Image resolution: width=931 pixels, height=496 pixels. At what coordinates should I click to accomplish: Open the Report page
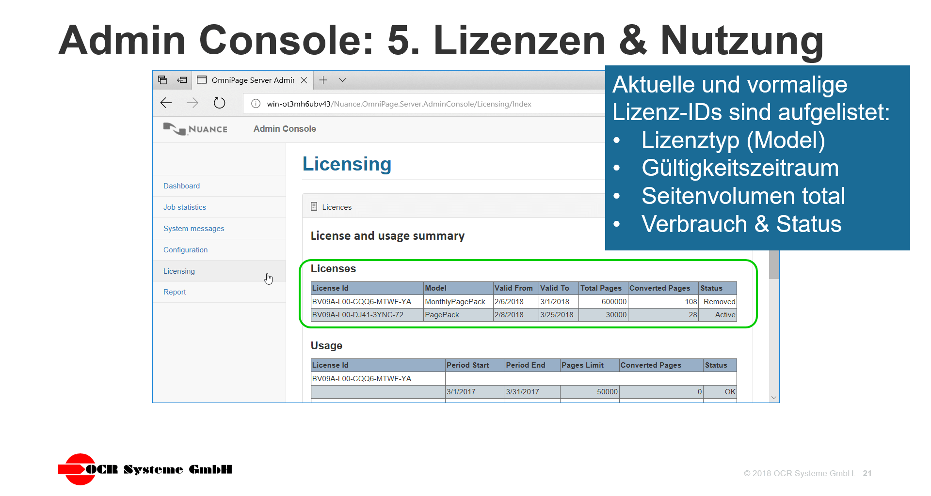pyautogui.click(x=175, y=292)
